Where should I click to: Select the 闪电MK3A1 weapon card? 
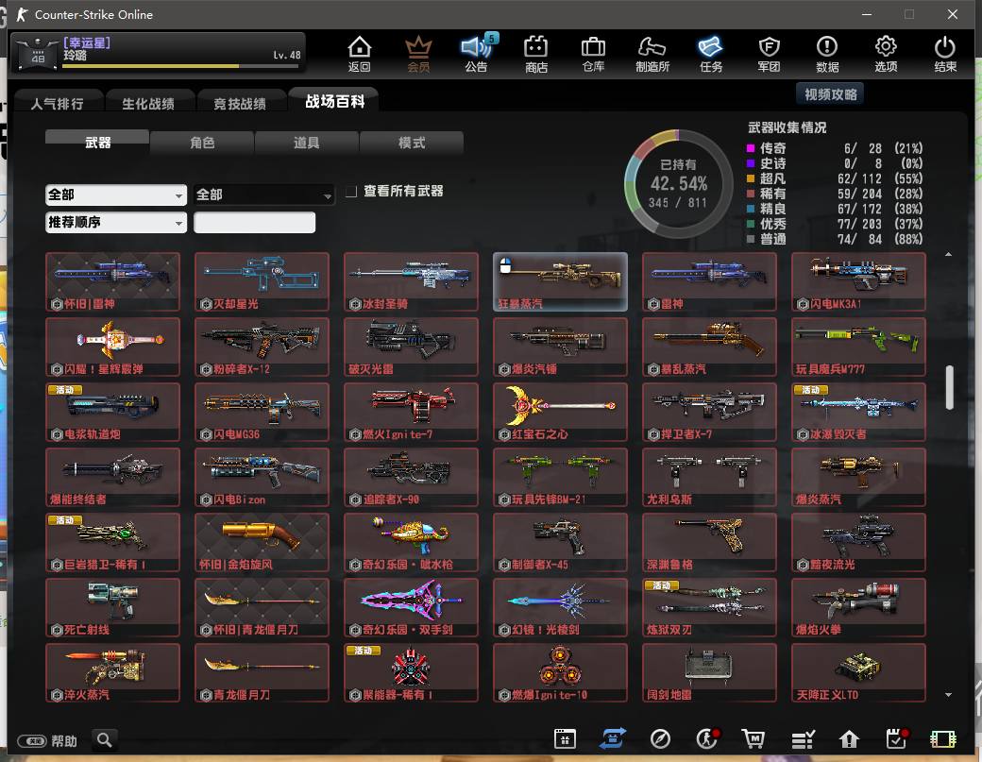click(x=858, y=281)
